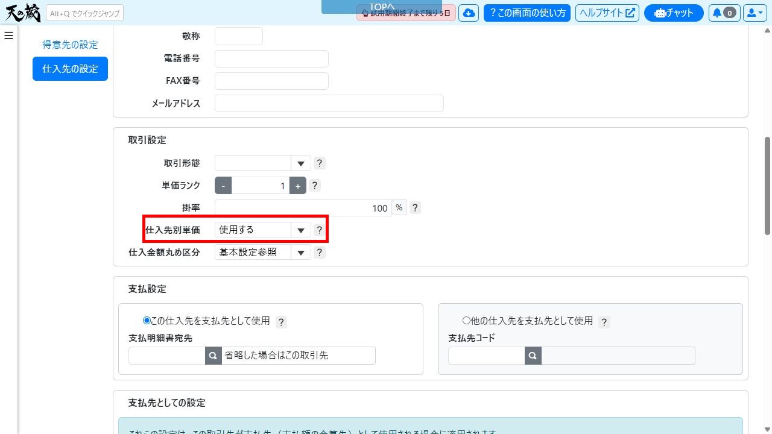Open help for 単価ランク
Viewport: 772px width, 434px height.
pos(315,186)
